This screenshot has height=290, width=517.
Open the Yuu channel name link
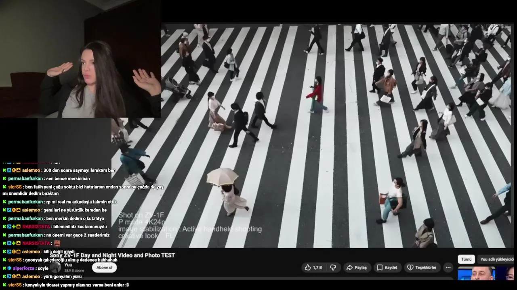[x=68, y=265]
